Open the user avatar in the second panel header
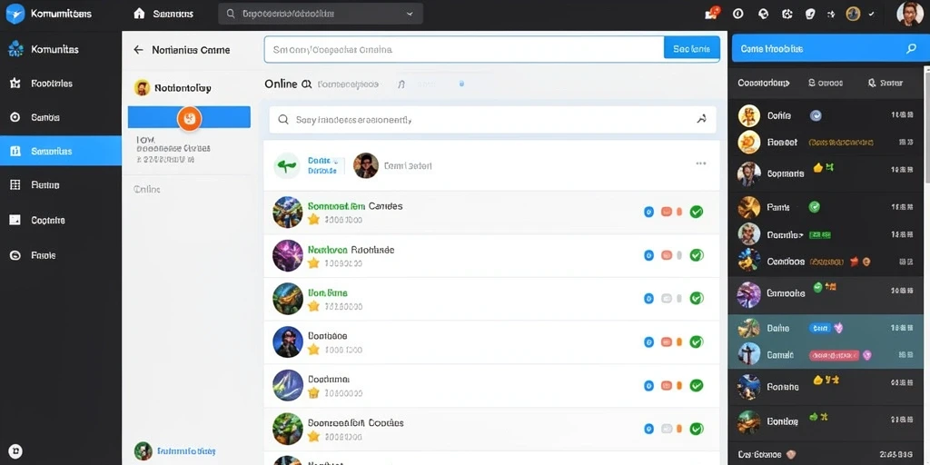The height and width of the screenshot is (465, 930). (x=143, y=88)
